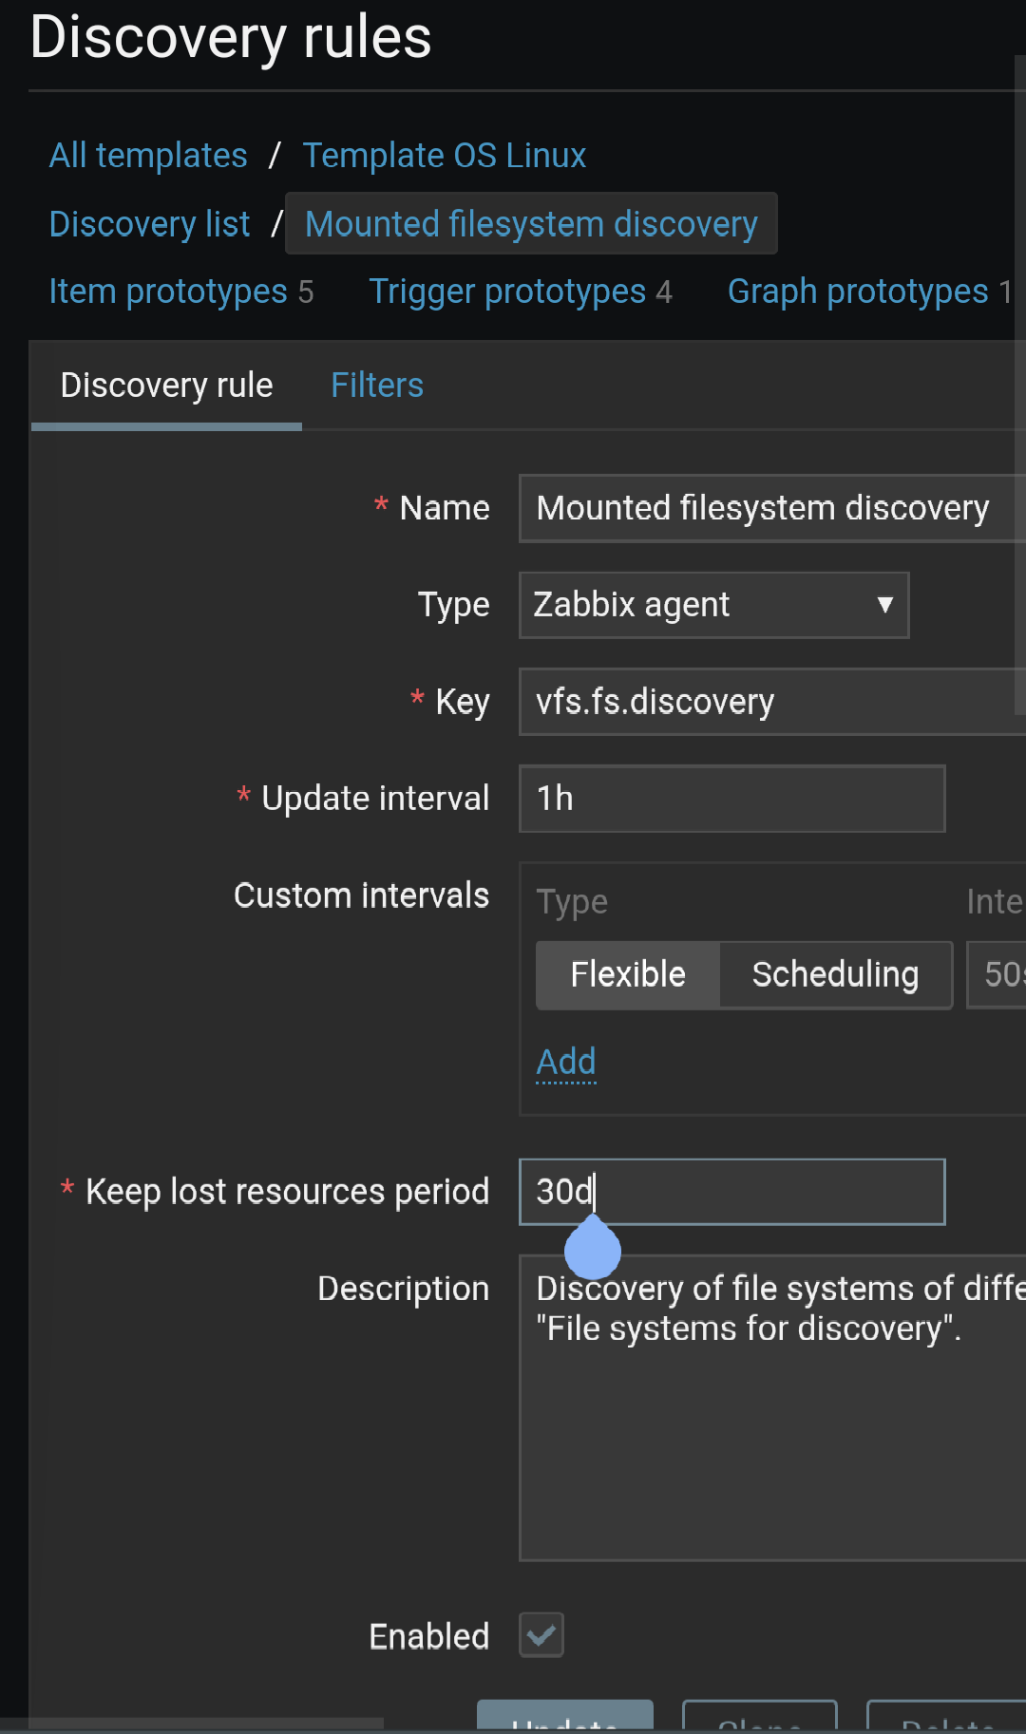The width and height of the screenshot is (1026, 1734).
Task: Click the Key field vfs.fs.discovery
Action: click(769, 702)
